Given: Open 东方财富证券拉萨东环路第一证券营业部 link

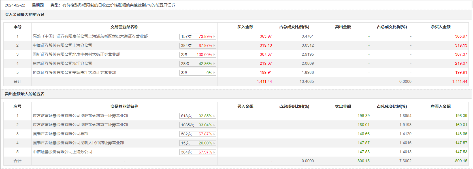Looking at the screenshot, I should tap(80, 116).
